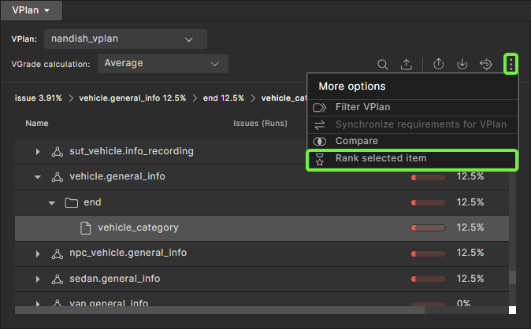
Task: Click Rank selected item menu entry
Action: pos(381,159)
